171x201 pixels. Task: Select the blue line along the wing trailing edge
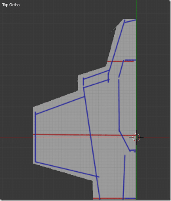point(67,170)
